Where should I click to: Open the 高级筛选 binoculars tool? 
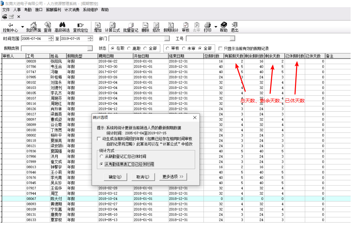pyautogui.click(x=62, y=25)
